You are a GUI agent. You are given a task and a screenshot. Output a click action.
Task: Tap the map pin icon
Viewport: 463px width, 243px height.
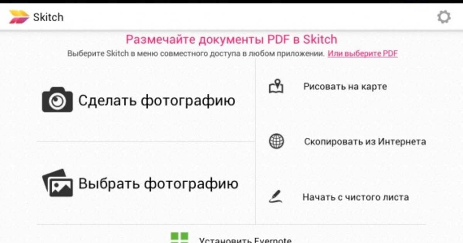[x=276, y=86]
